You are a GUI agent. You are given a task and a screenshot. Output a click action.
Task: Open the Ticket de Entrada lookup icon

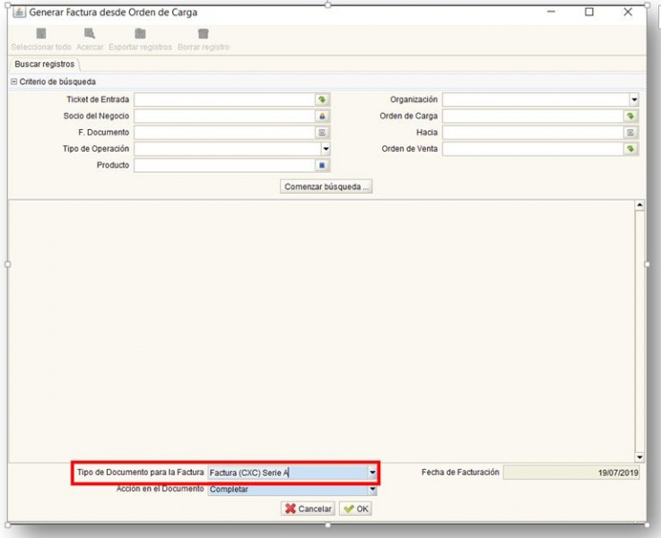click(x=322, y=100)
